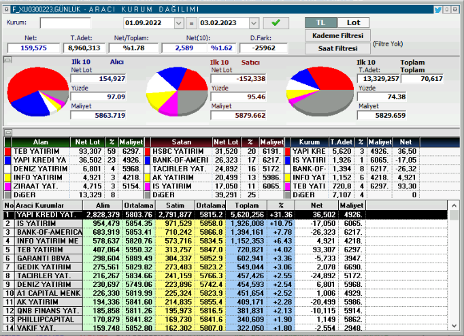The width and height of the screenshot is (464, 336).
Task: Click the T.Adet value 8,960,313
Action: [x=84, y=48]
